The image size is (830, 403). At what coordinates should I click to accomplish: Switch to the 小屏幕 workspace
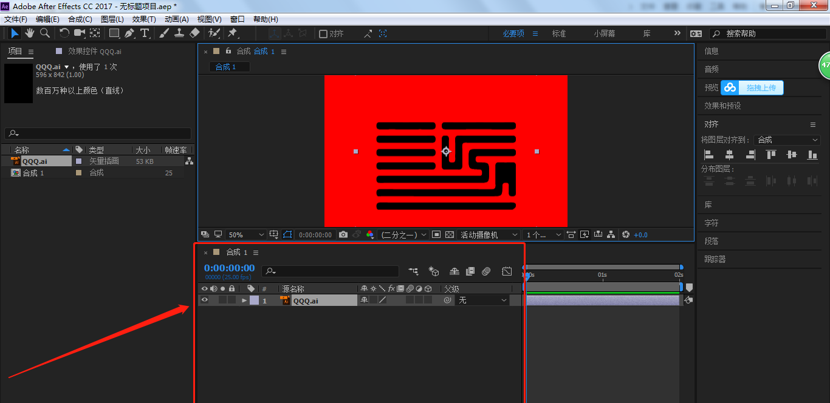pos(605,33)
